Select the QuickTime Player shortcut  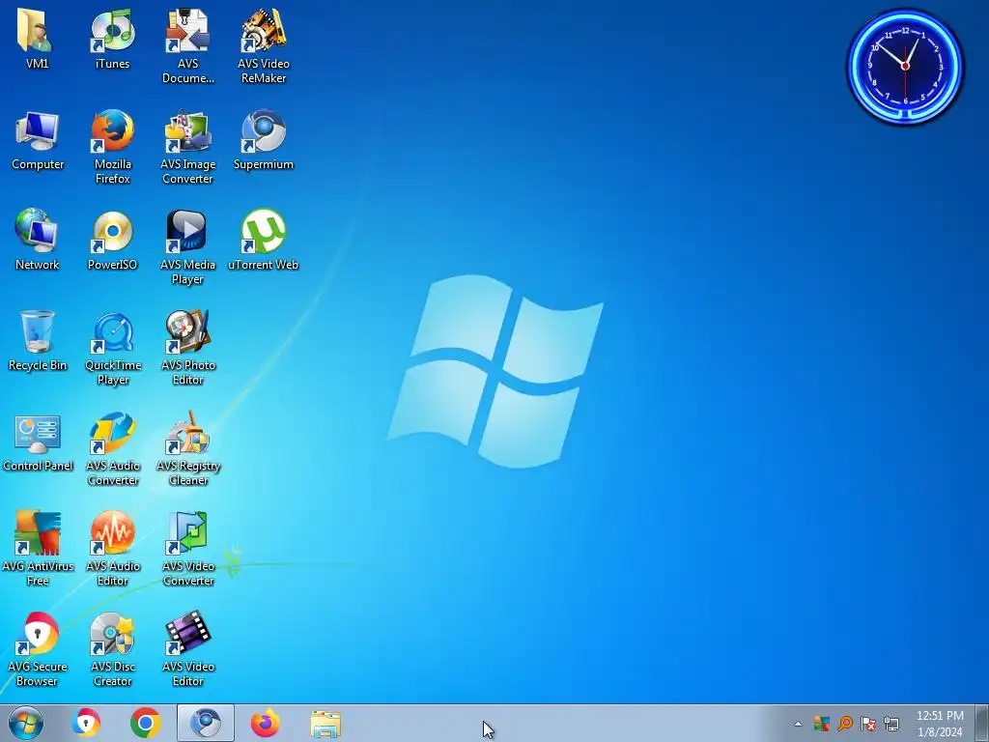112,348
